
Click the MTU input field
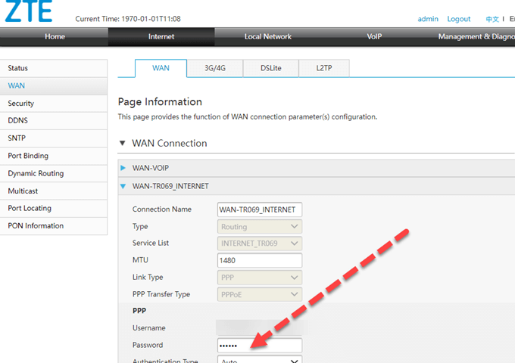click(259, 260)
